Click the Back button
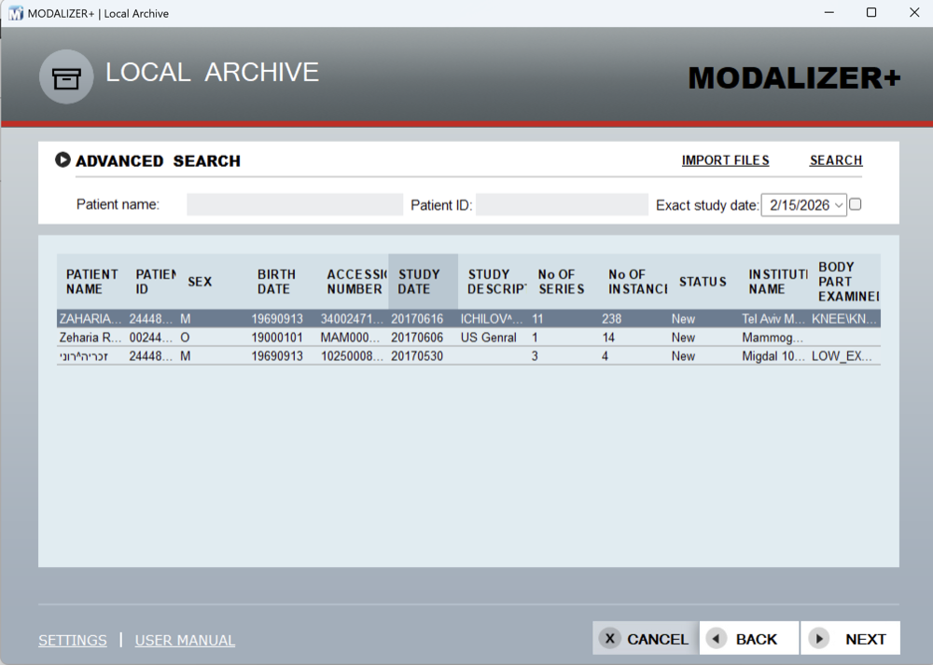This screenshot has width=933, height=665. tap(748, 638)
